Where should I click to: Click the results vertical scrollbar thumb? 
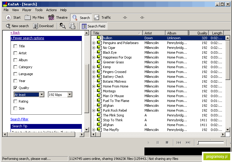228,60
